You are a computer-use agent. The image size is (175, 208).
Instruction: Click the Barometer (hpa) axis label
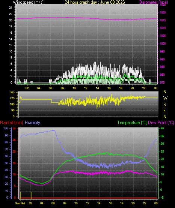point(154,2)
